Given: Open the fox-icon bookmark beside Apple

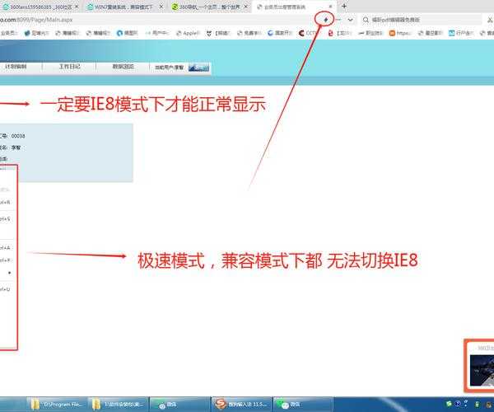Looking at the screenshot, I should click(218, 33).
